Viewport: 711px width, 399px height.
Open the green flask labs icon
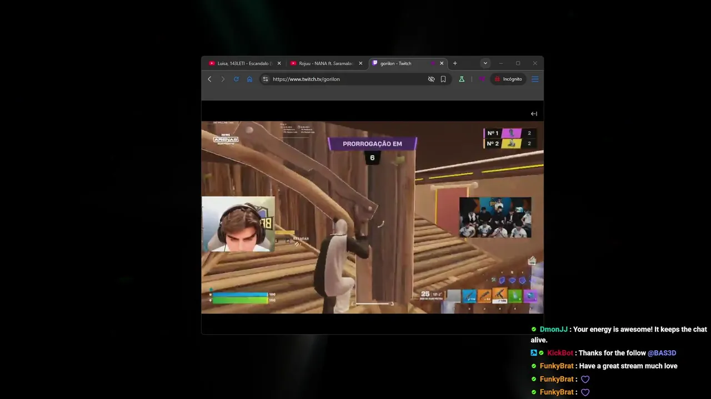[x=462, y=79]
